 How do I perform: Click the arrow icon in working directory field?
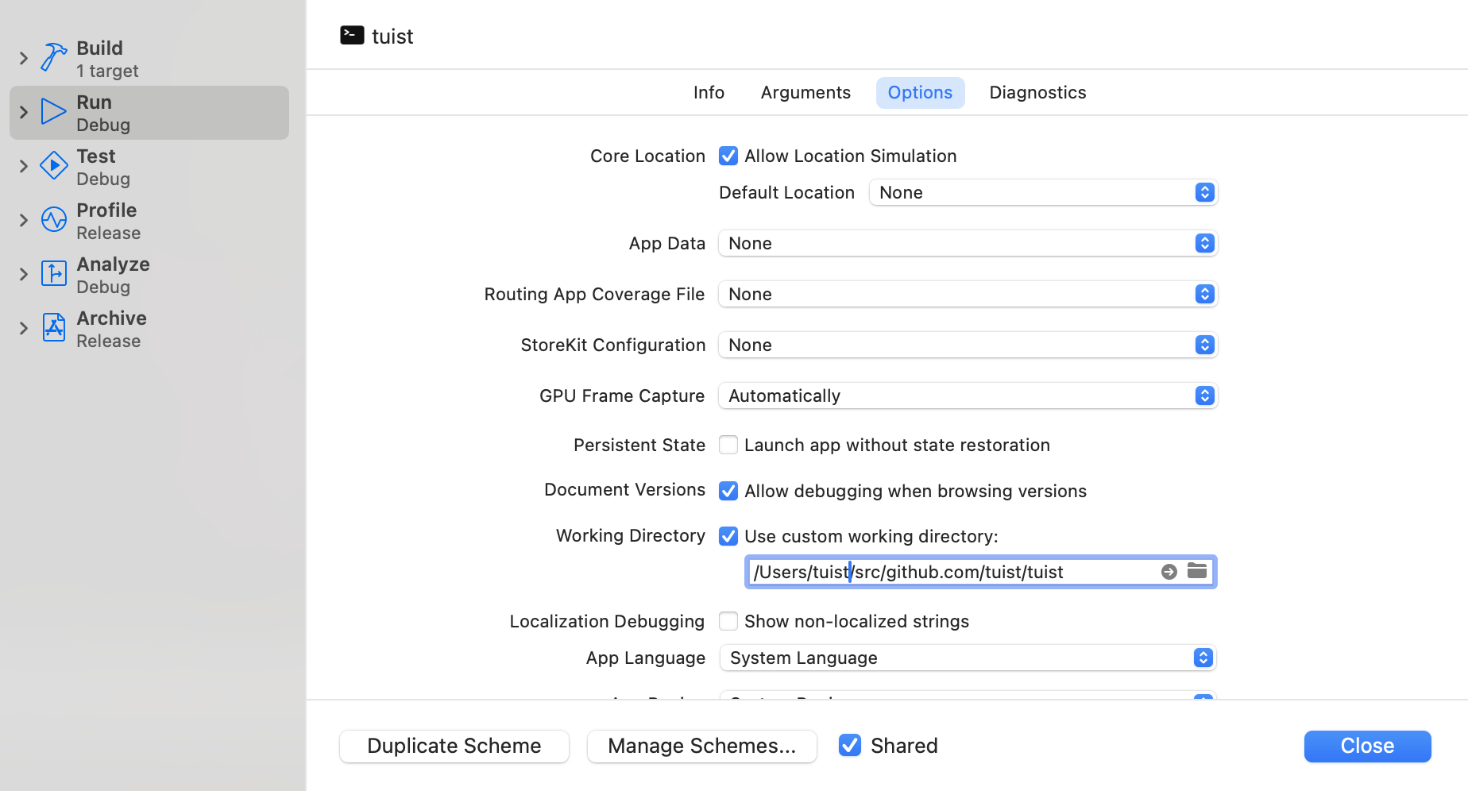1169,572
